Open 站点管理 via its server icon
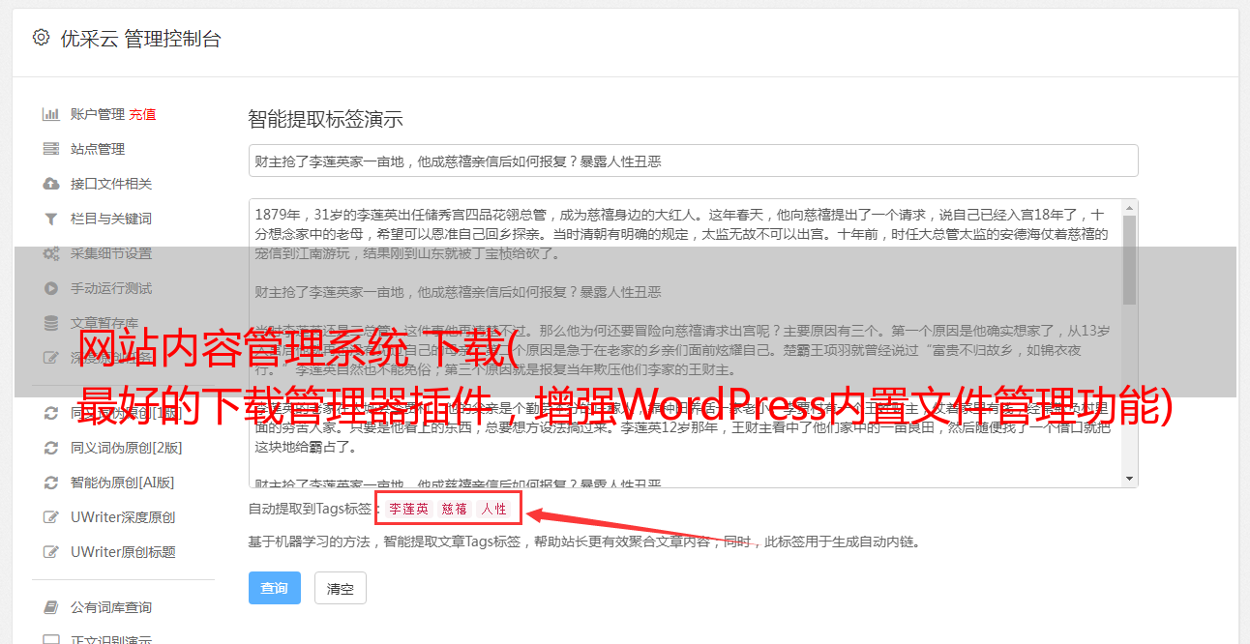1250x644 pixels. (x=51, y=149)
